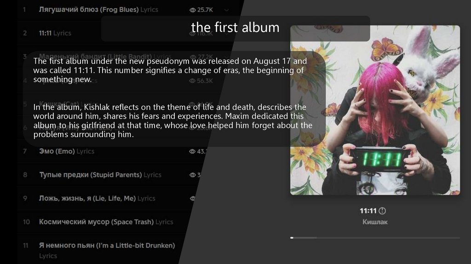Open Тупые предки (Stupid Parents) track
This screenshot has width=471, height=264.
tap(90, 175)
